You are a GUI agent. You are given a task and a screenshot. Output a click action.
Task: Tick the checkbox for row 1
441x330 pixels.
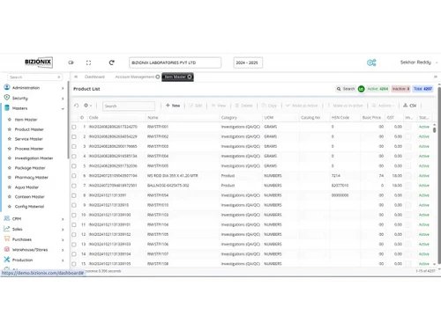[x=74, y=127]
